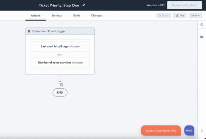The height and width of the screenshot is (139, 206).
Task: Open the comments speech bubble icon
Action: pos(202,37)
